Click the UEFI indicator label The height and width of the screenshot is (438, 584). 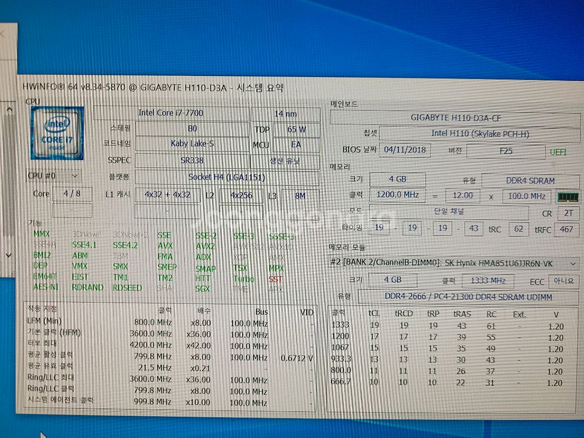tap(558, 151)
